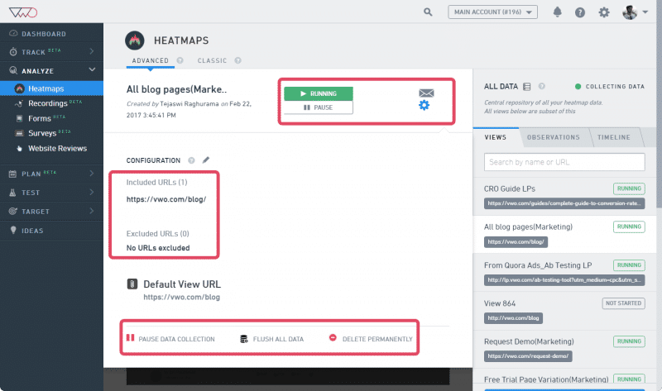
Task: Open the notifications bell
Action: point(557,12)
